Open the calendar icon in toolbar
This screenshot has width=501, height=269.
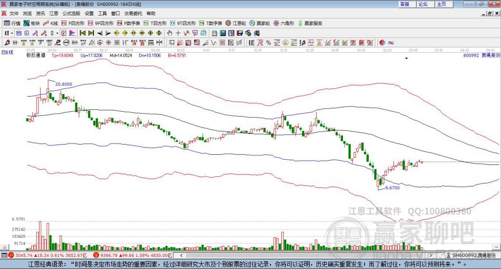pyautogui.click(x=214, y=33)
